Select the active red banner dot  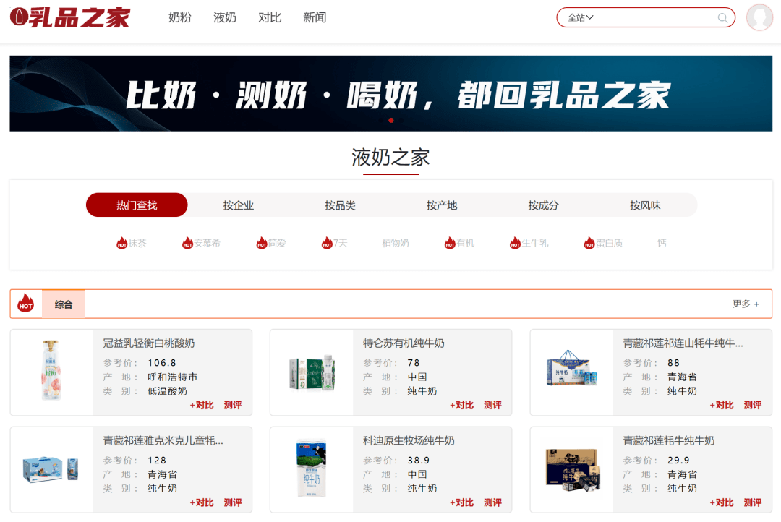coord(391,120)
